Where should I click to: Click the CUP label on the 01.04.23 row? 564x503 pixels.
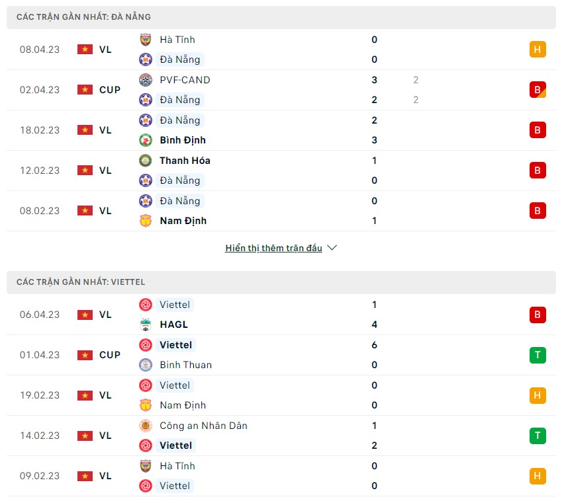click(x=110, y=355)
